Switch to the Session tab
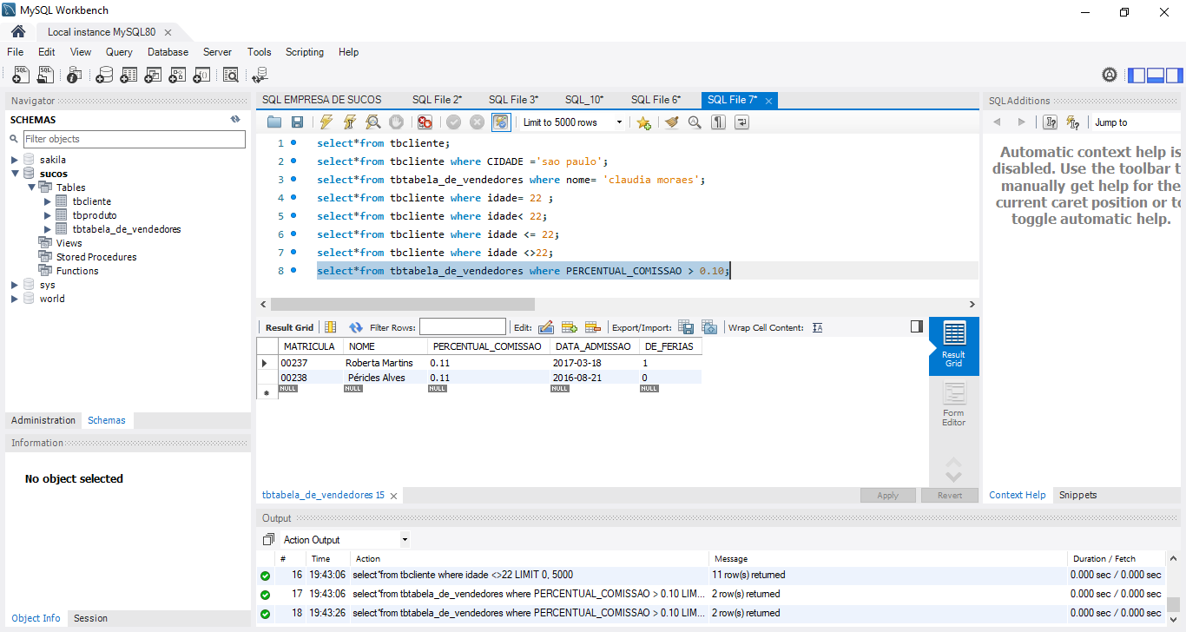The width and height of the screenshot is (1186, 632). pos(90,618)
